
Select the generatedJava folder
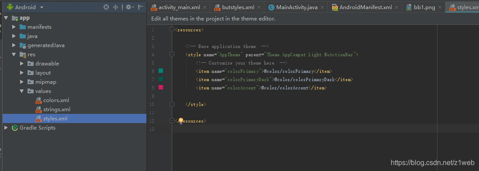(x=46, y=45)
